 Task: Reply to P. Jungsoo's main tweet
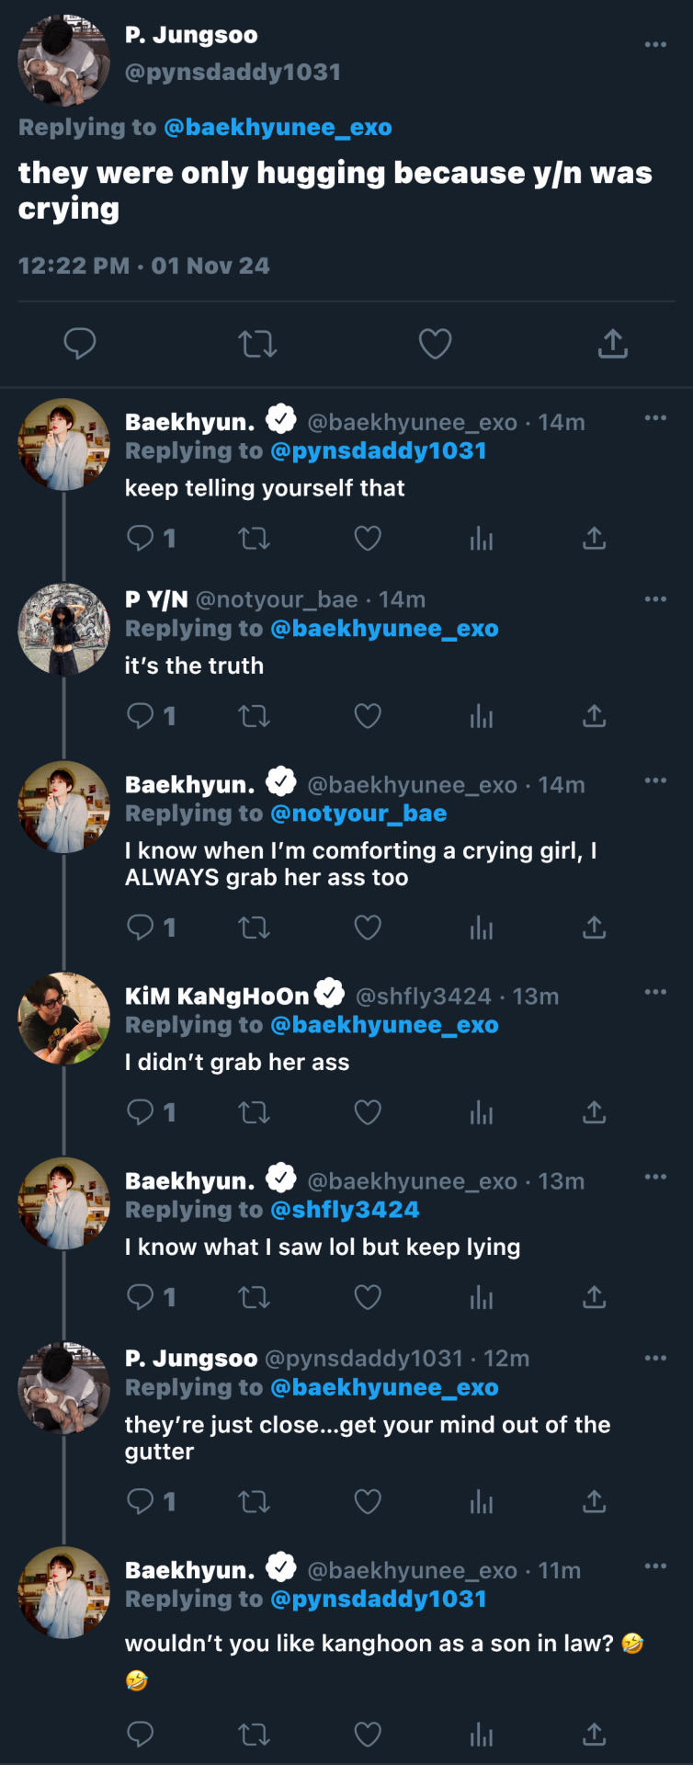click(80, 344)
